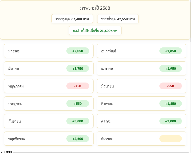Click the ราคาต่ำสุด 42,550 บาท box

click(118, 19)
